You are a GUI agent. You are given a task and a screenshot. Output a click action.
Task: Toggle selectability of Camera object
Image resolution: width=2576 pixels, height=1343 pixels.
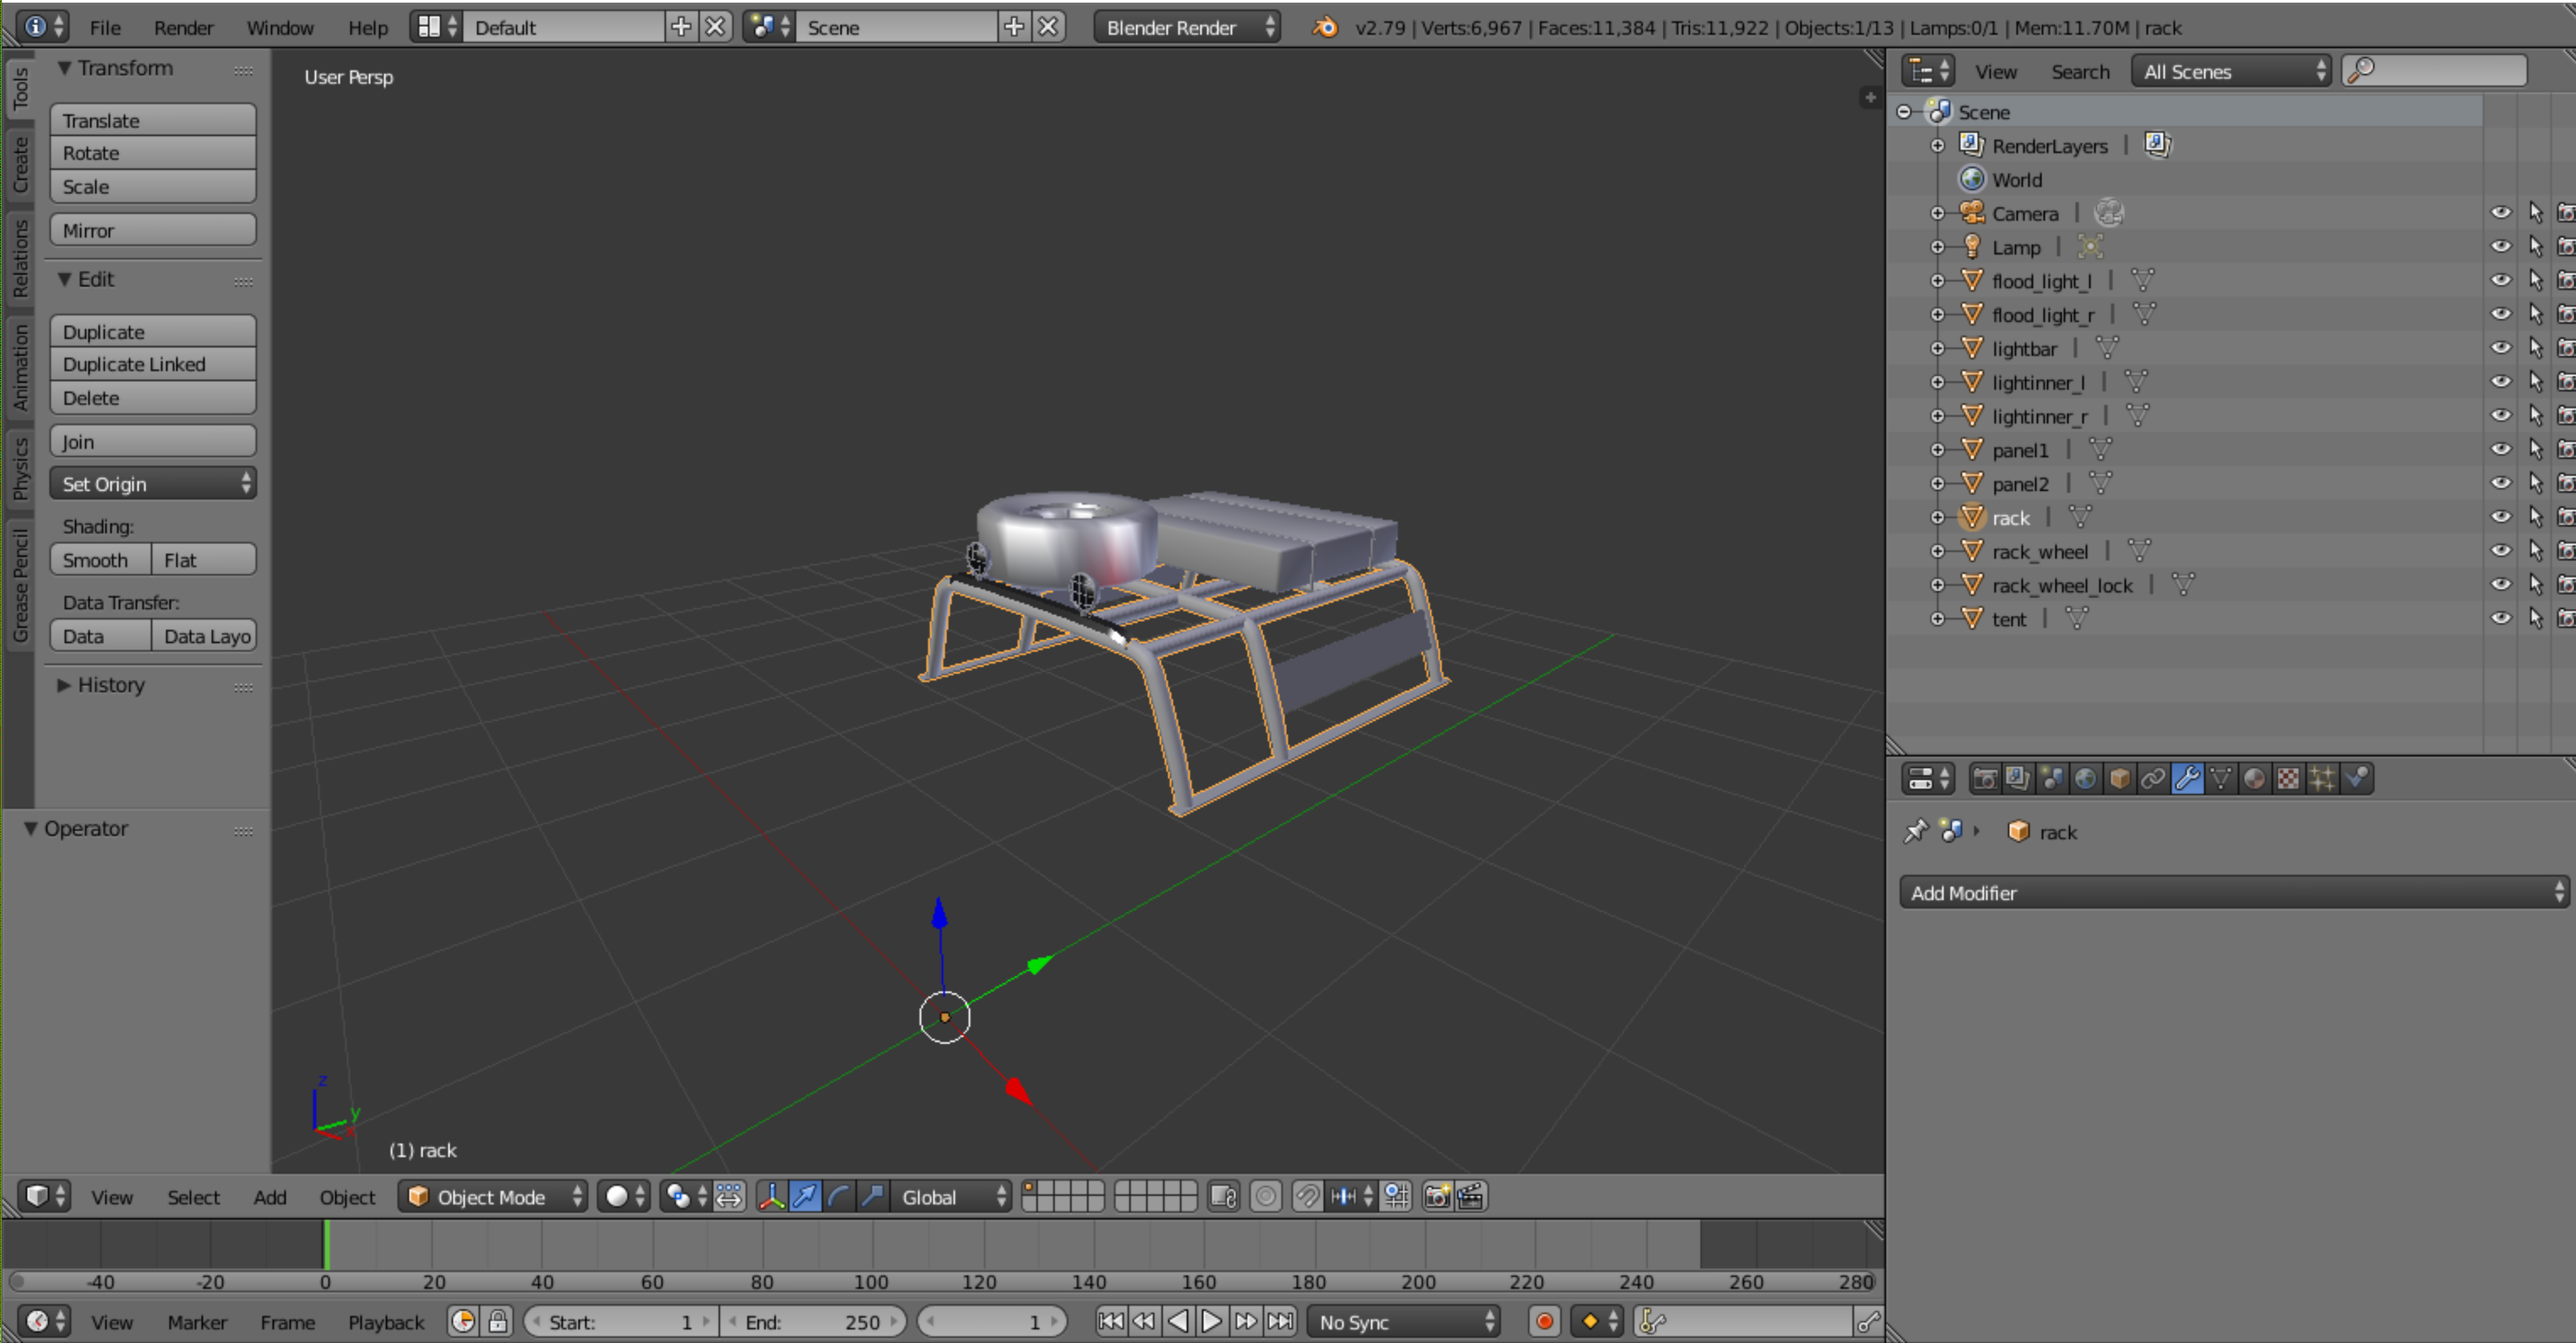(2535, 212)
